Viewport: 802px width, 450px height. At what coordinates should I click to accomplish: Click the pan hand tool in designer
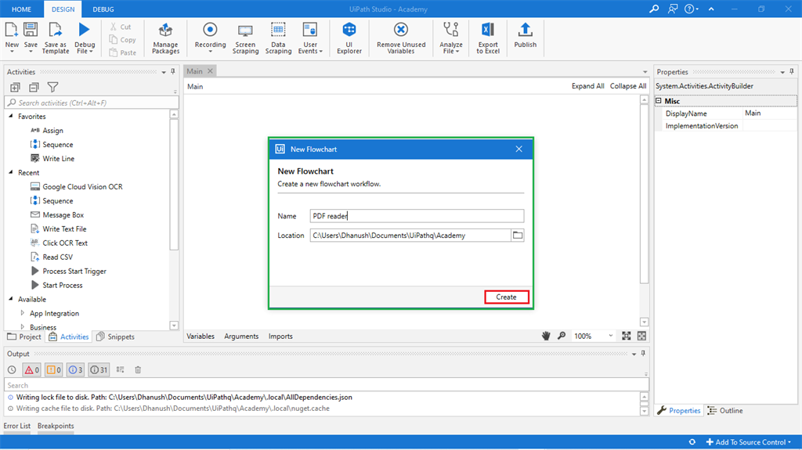point(546,336)
